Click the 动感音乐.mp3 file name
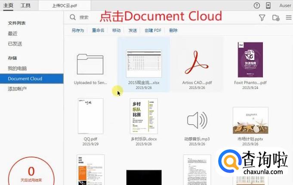The height and width of the screenshot is (185, 293). point(197,139)
